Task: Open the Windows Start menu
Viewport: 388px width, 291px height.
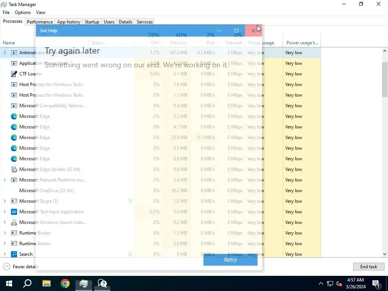Action: 9,283
